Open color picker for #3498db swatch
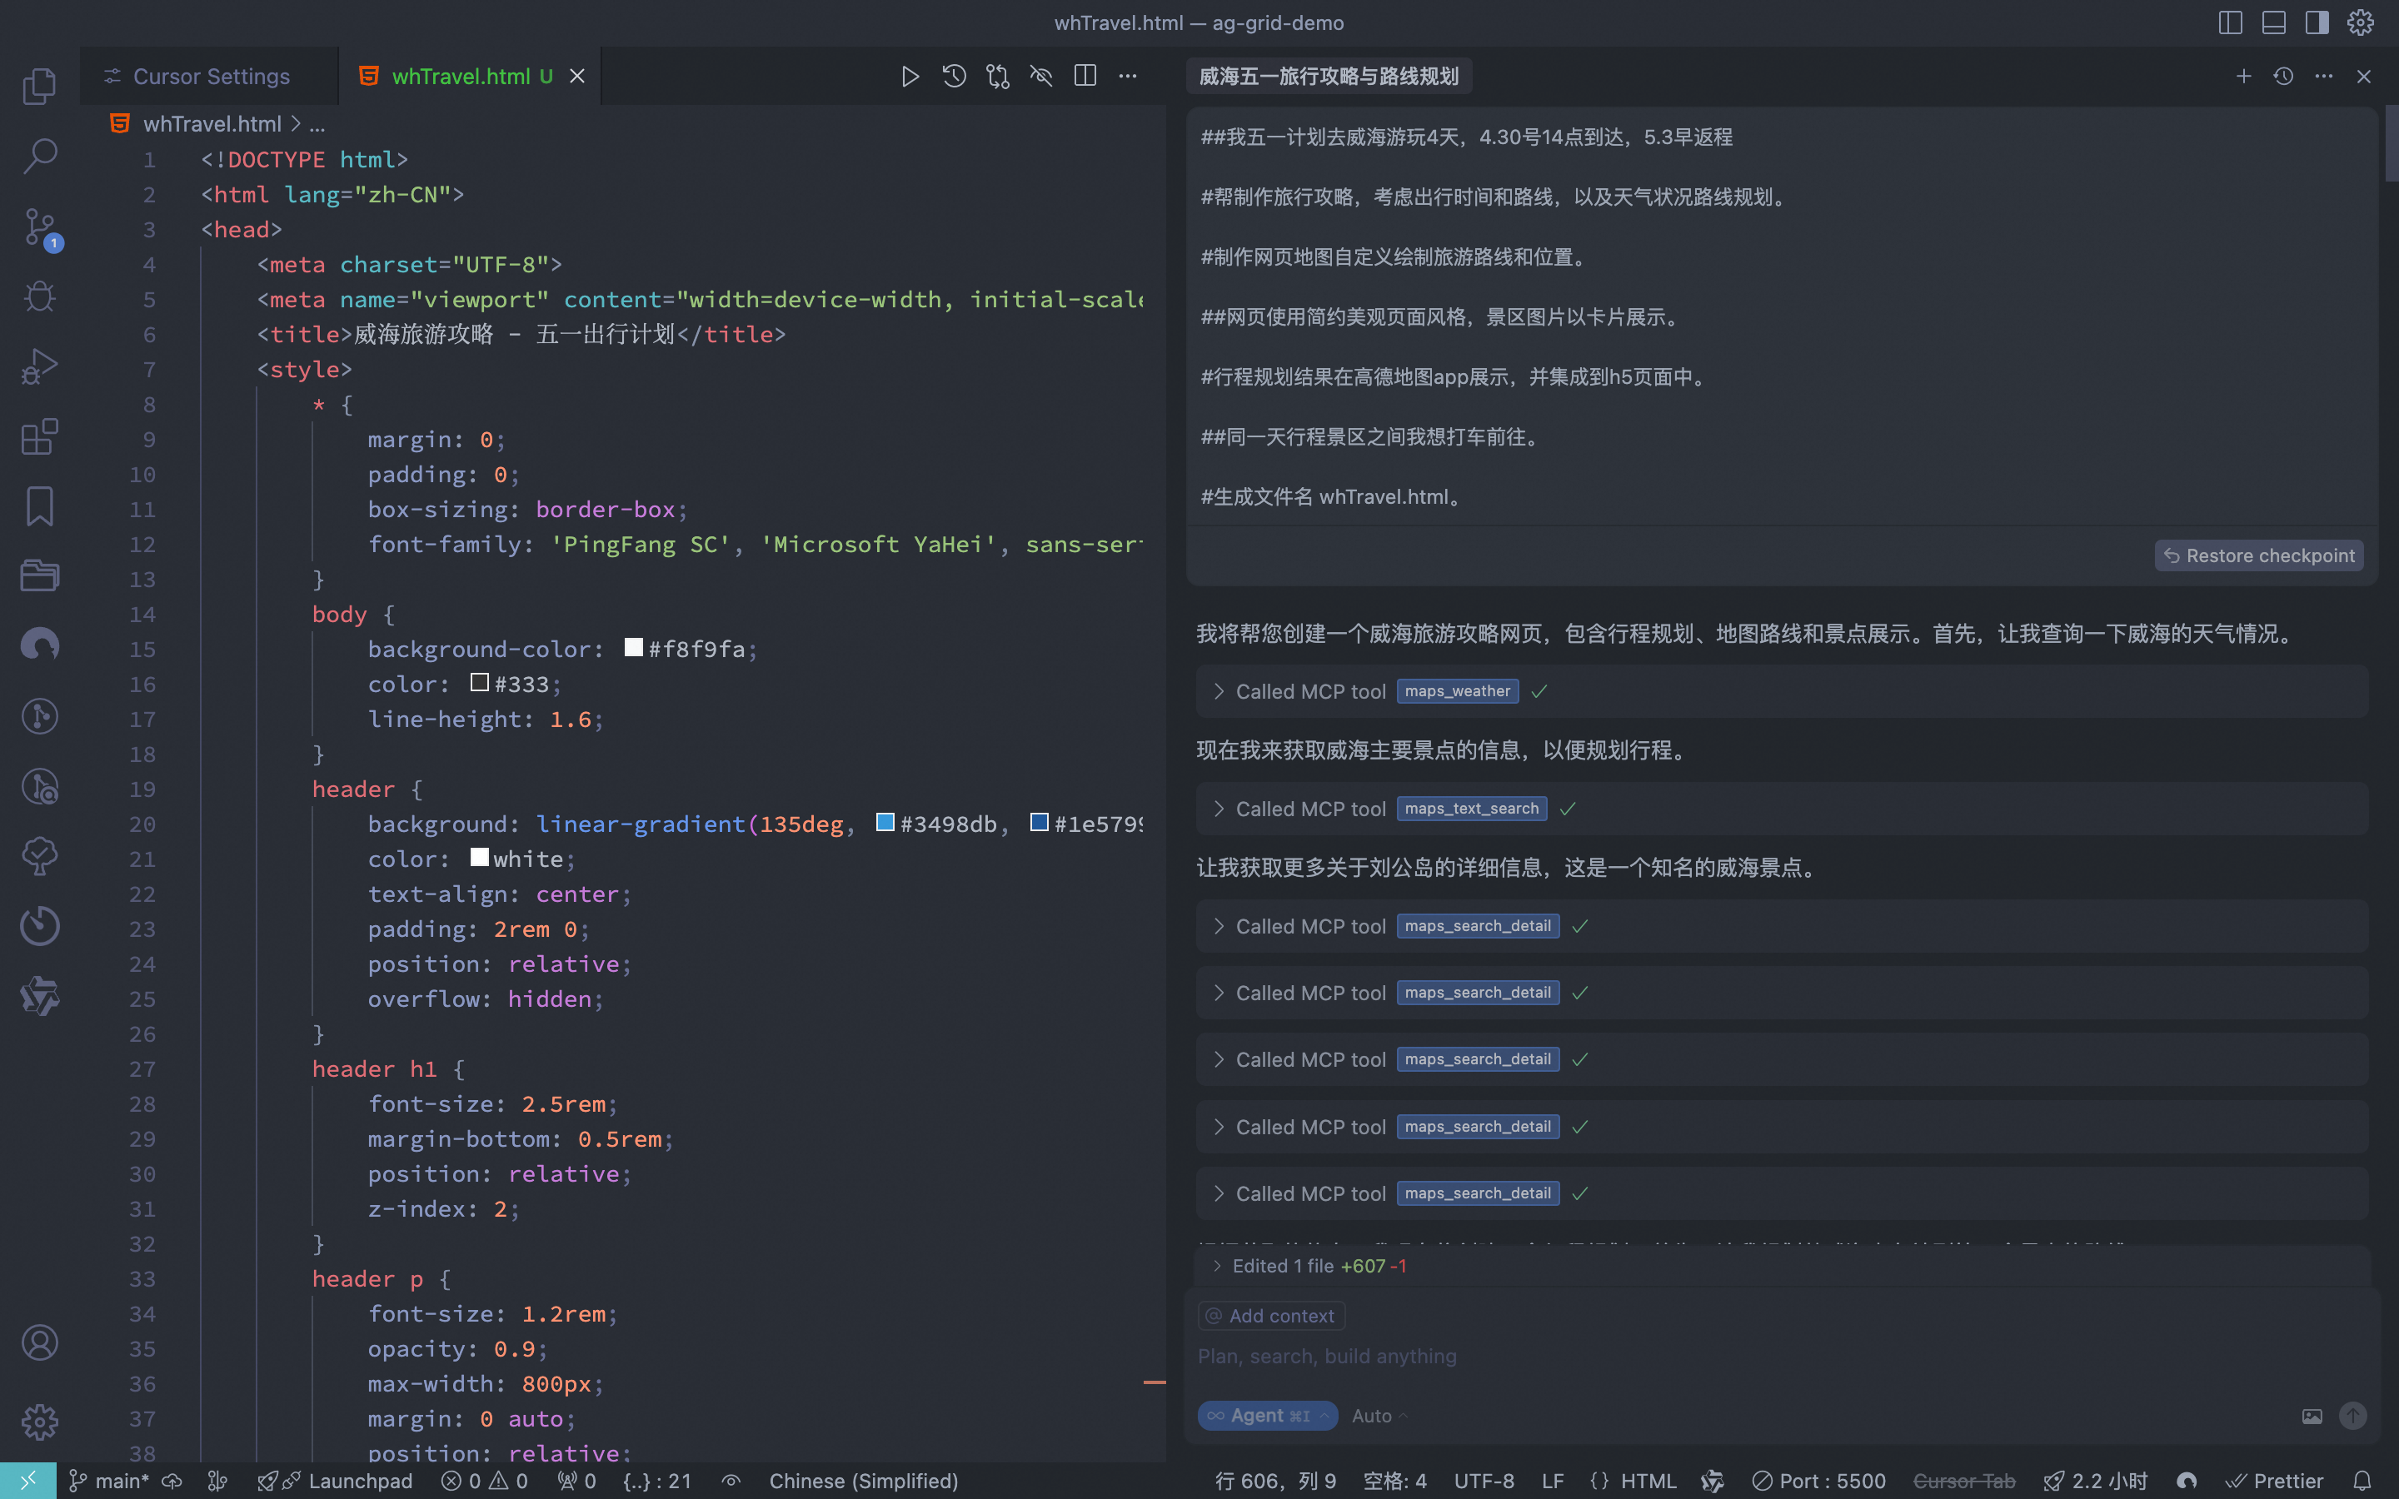The height and width of the screenshot is (1499, 2399). pos(885,822)
